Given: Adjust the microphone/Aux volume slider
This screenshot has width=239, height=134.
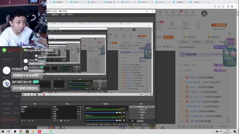Looking at the screenshot, I should 102,120.
